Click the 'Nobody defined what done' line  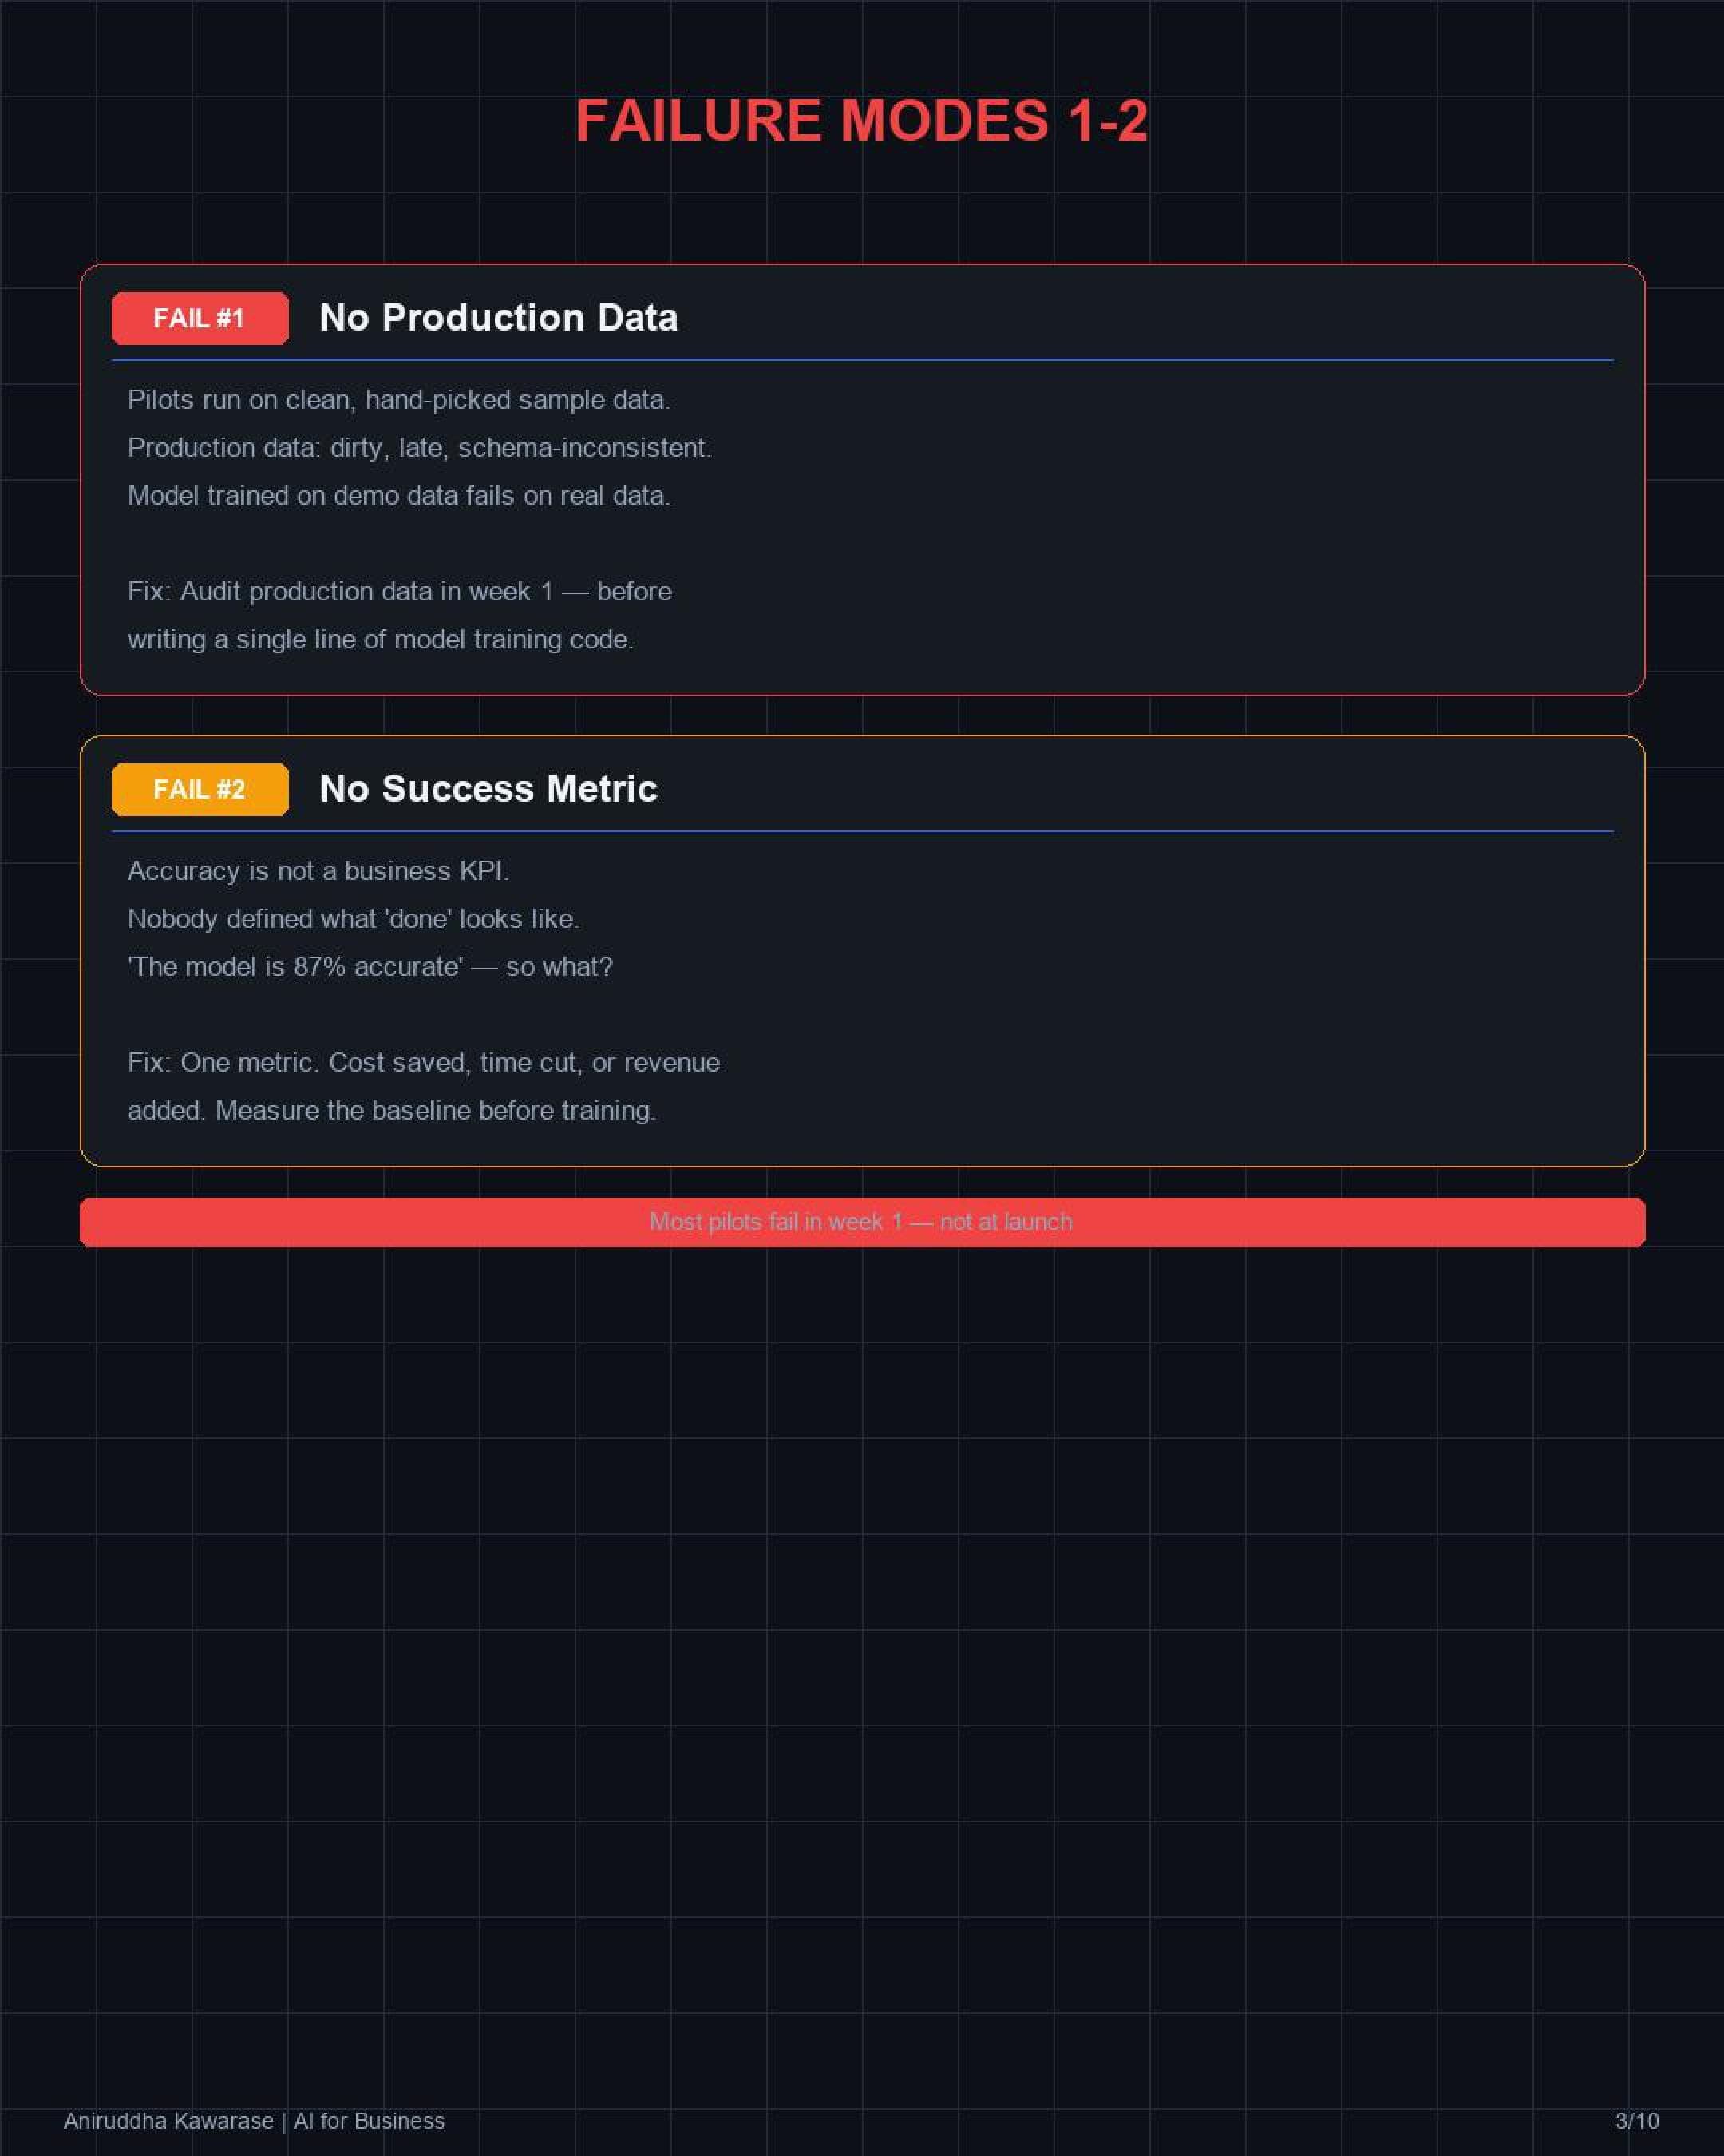353,919
